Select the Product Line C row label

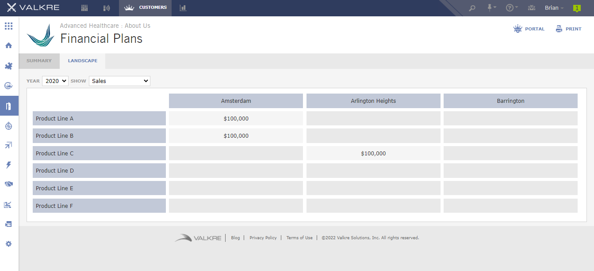tap(99, 153)
